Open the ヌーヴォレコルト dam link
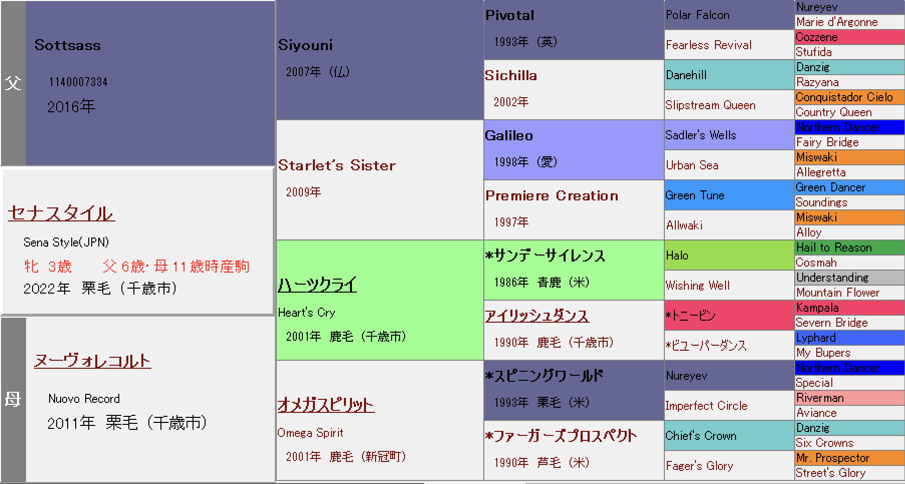The width and height of the screenshot is (905, 484). click(92, 361)
